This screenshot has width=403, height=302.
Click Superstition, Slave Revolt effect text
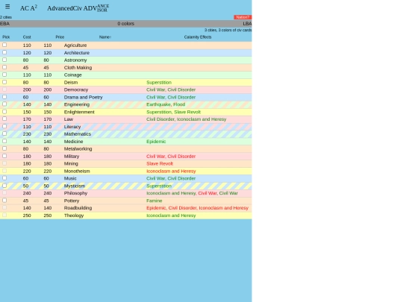(x=173, y=112)
